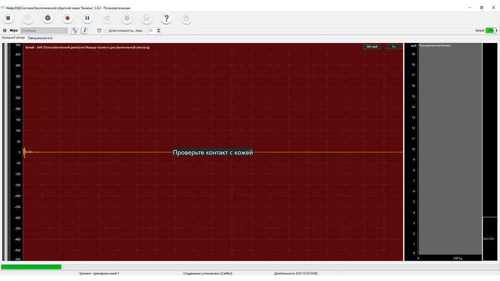Stop the training session with the square button
The height and width of the screenshot is (281, 500).
point(8,18)
